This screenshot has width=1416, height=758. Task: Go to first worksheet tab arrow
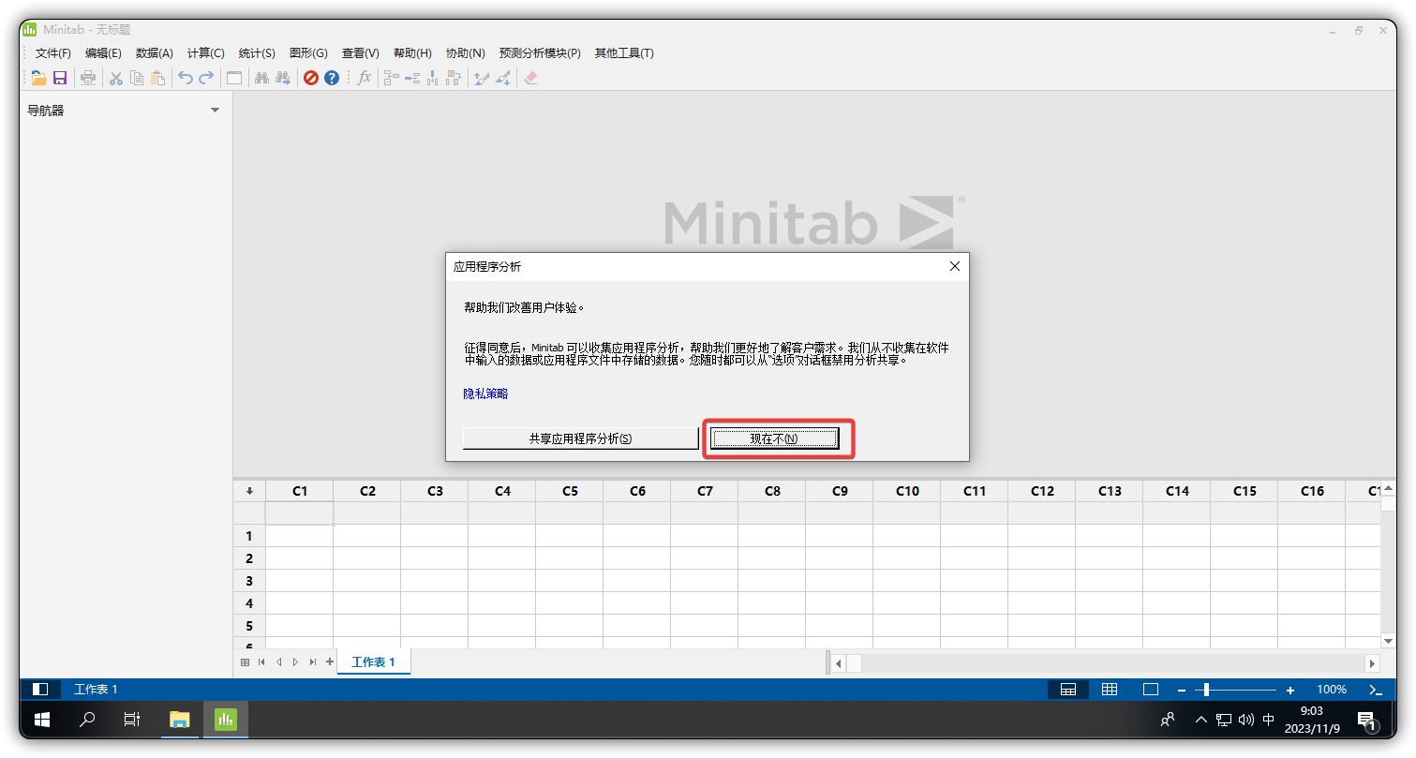[261, 662]
